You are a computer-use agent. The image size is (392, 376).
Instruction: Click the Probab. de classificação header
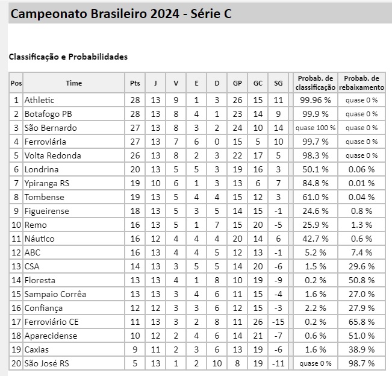tap(315, 83)
